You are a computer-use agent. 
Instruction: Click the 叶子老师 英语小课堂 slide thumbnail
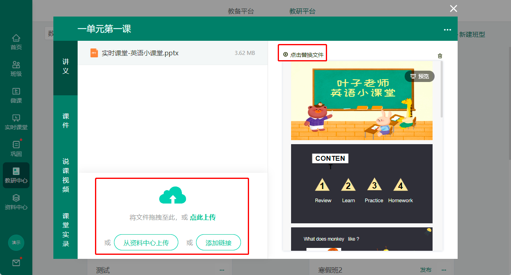click(362, 101)
